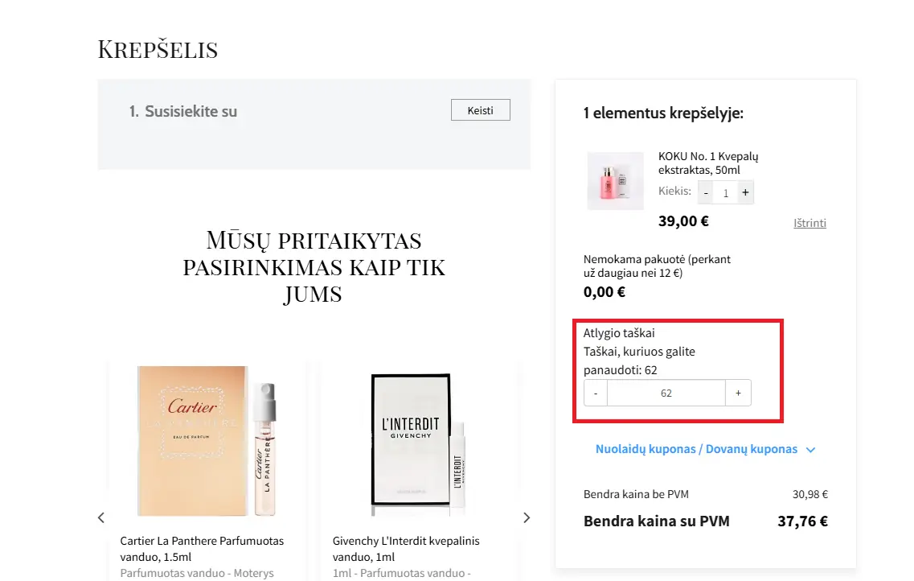Click the reward points input field
Image resolution: width=914 pixels, height=581 pixels.
pyautogui.click(x=666, y=393)
